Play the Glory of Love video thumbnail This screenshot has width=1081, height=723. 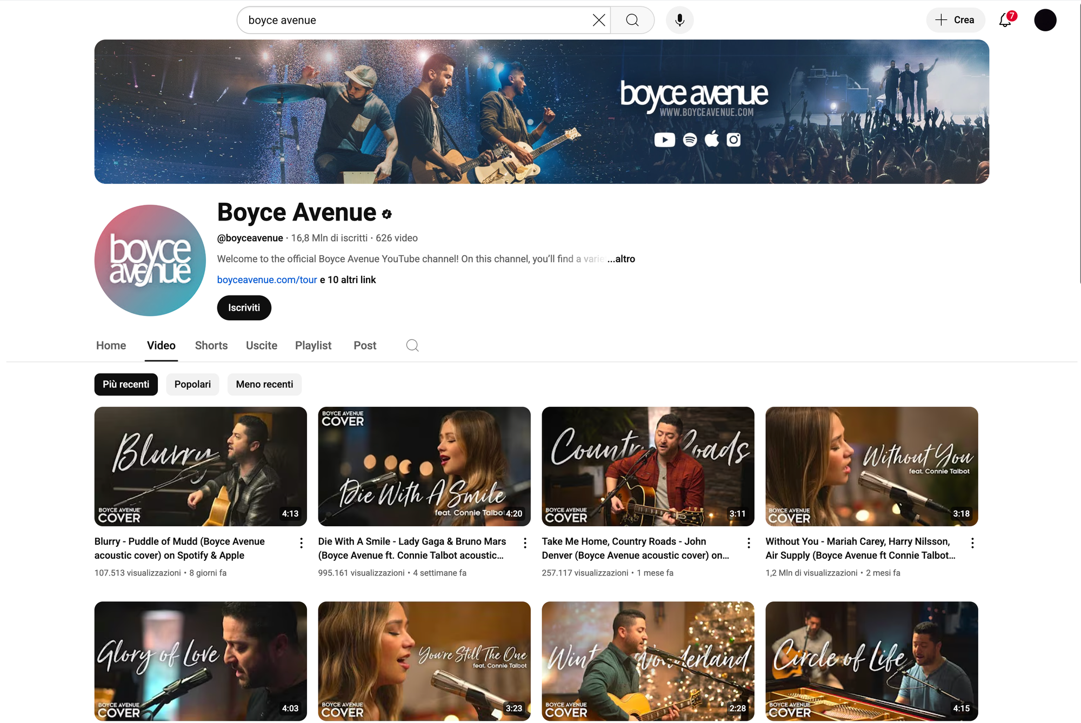point(201,661)
